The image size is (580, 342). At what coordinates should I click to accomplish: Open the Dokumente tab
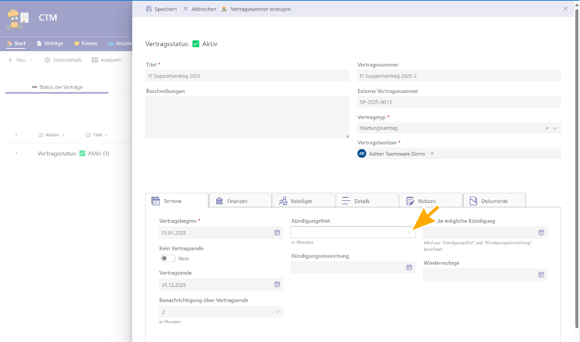pyautogui.click(x=494, y=201)
